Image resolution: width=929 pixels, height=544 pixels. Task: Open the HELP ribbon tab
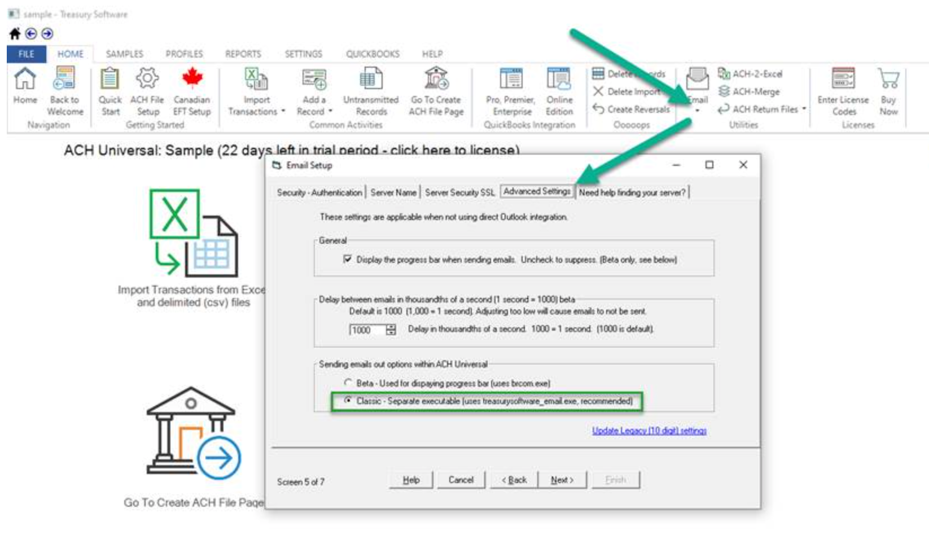[432, 54]
